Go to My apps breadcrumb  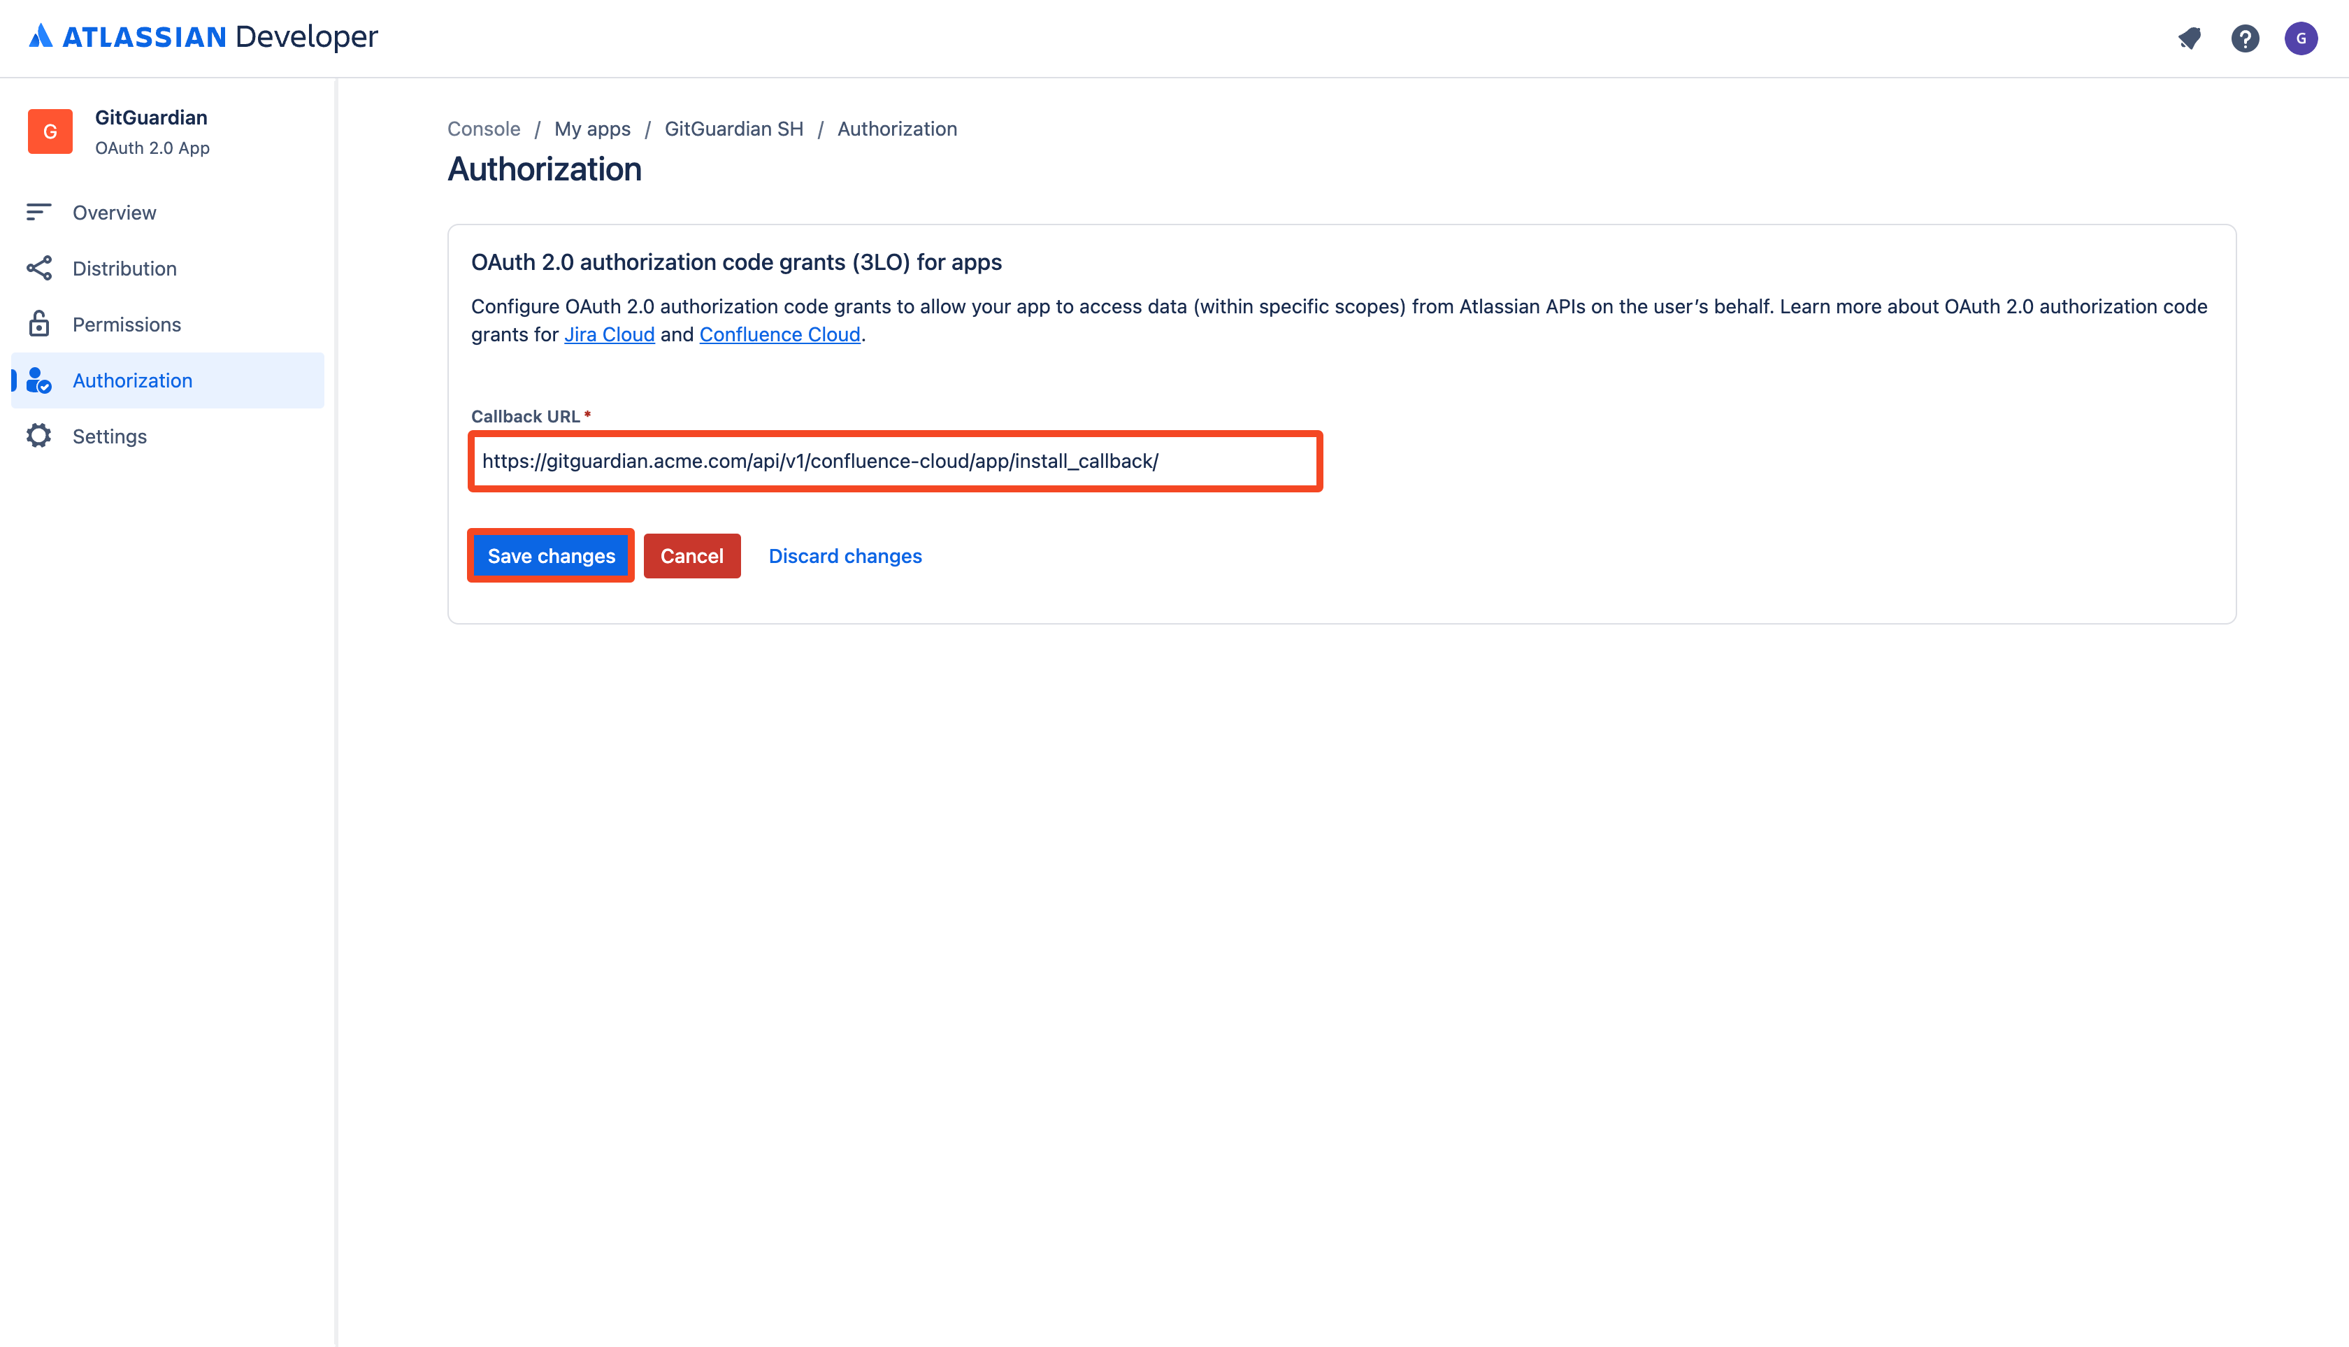(x=592, y=129)
